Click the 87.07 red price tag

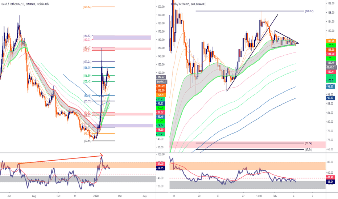[x=161, y=112]
